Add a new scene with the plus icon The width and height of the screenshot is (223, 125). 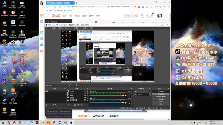46,105
